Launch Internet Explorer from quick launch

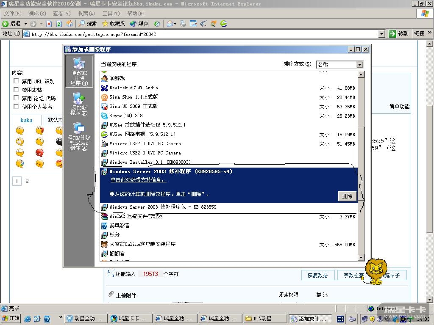click(28, 319)
